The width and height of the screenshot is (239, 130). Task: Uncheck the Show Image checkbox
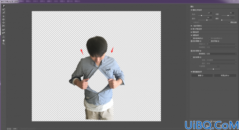[x=192, y=41]
